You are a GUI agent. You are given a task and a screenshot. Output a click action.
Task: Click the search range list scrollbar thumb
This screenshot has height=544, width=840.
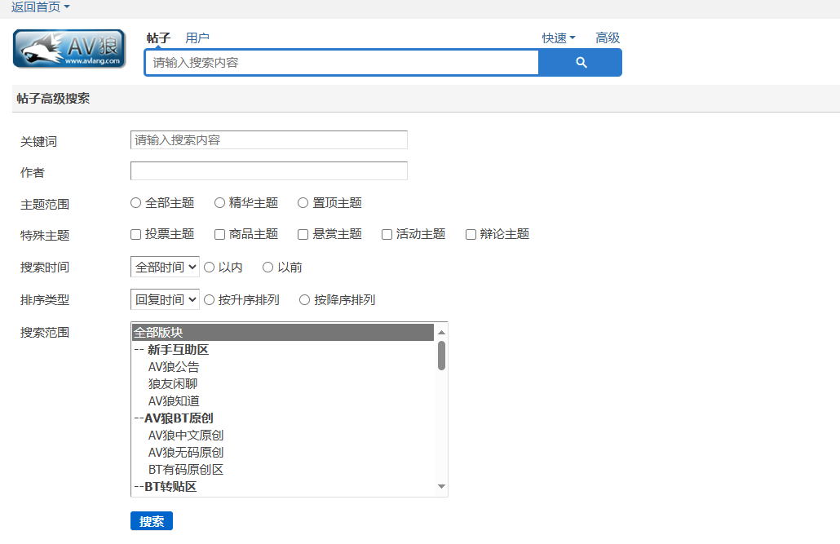(x=441, y=356)
